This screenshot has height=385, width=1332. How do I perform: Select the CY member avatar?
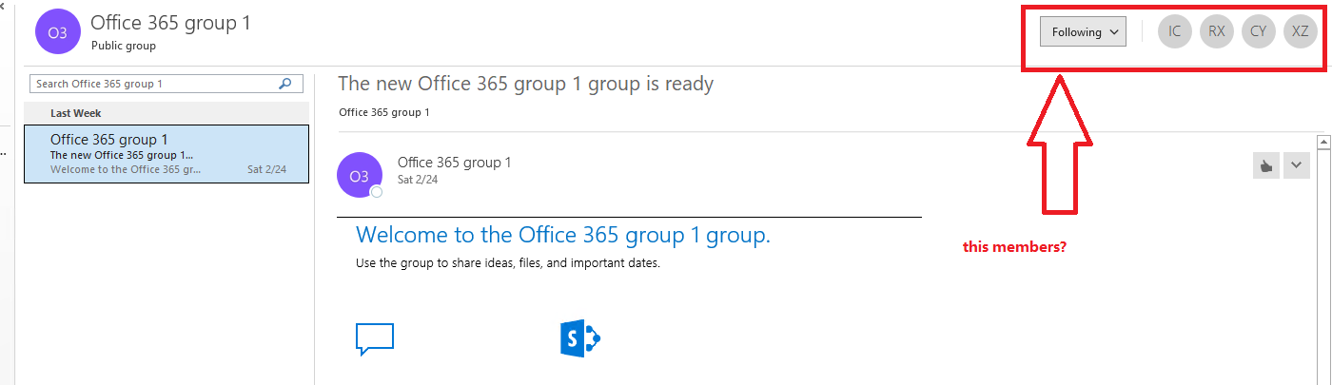pyautogui.click(x=1258, y=31)
